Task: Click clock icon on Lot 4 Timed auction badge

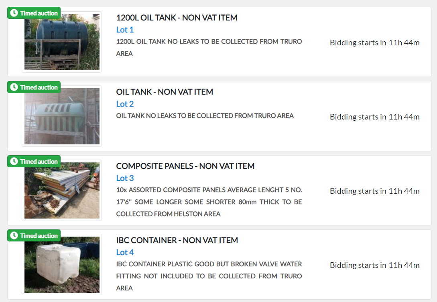Action: click(x=14, y=235)
